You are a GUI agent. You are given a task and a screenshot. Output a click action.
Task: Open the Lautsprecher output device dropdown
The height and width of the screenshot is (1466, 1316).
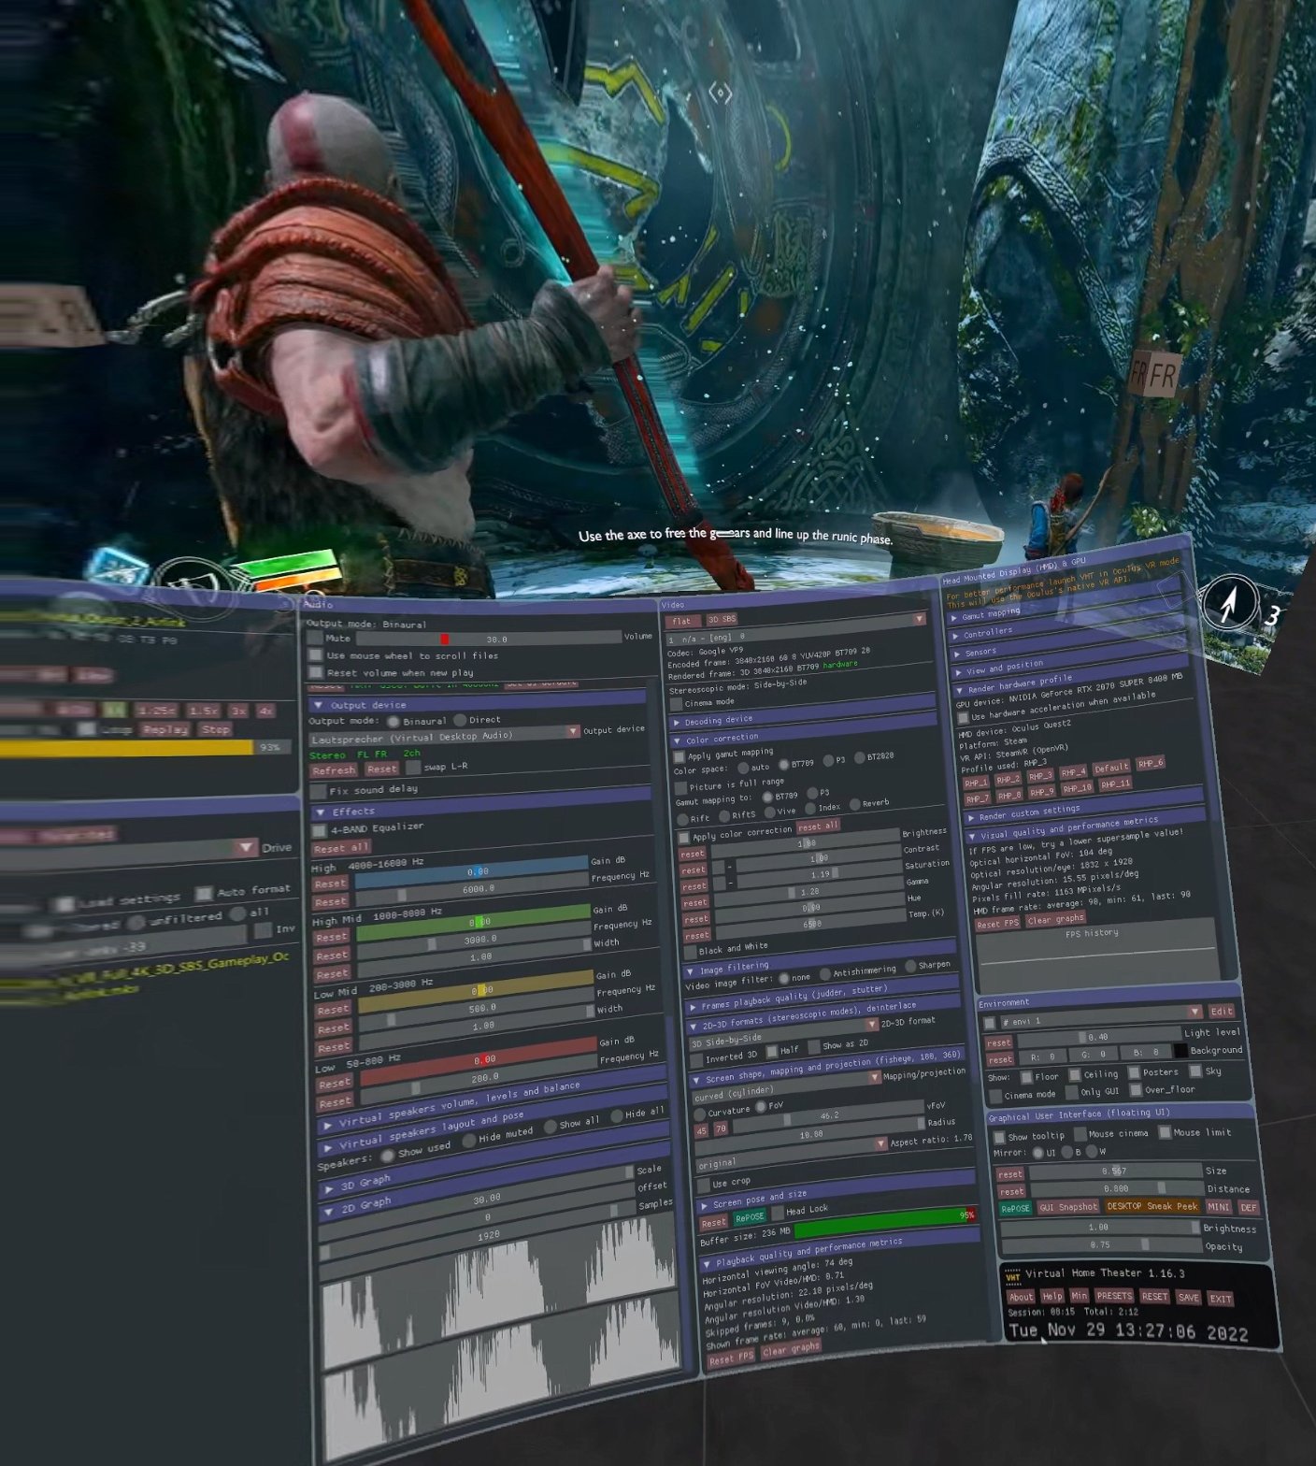(445, 736)
